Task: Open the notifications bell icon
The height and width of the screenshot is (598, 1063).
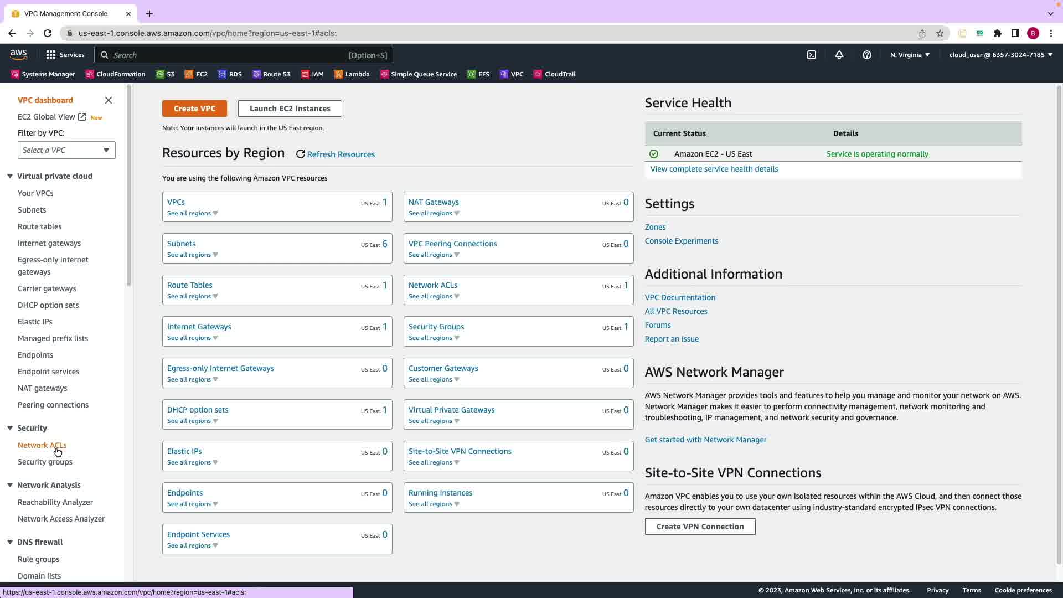Action: tap(839, 55)
